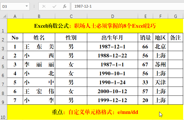Select row 8 header
This screenshot has width=184, height=120.
[3, 91]
